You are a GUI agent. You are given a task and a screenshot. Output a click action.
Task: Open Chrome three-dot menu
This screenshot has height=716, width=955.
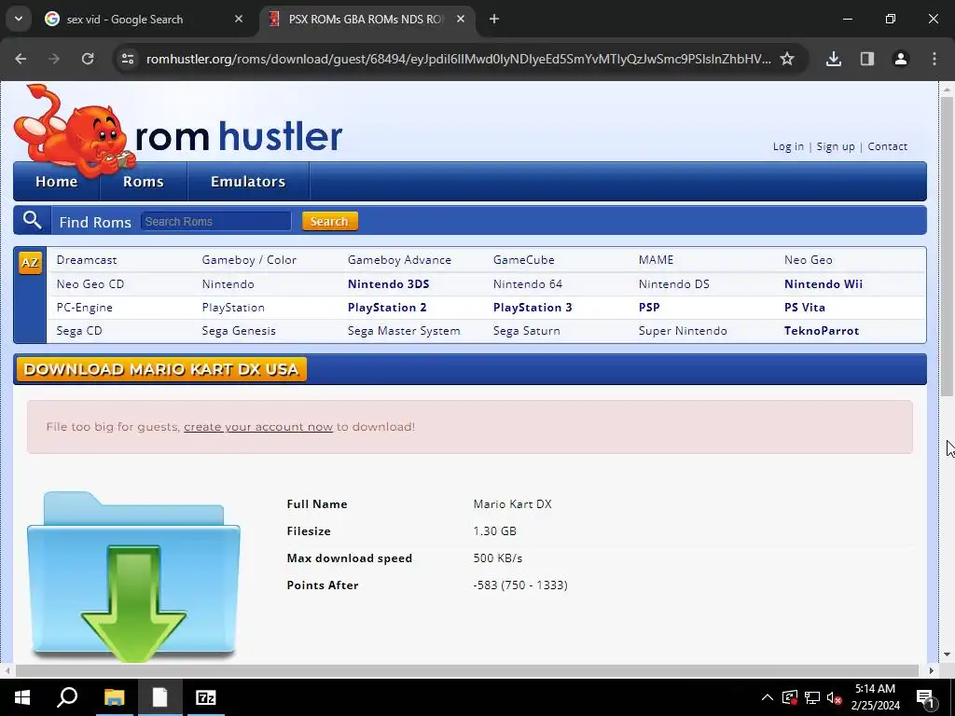point(934,59)
